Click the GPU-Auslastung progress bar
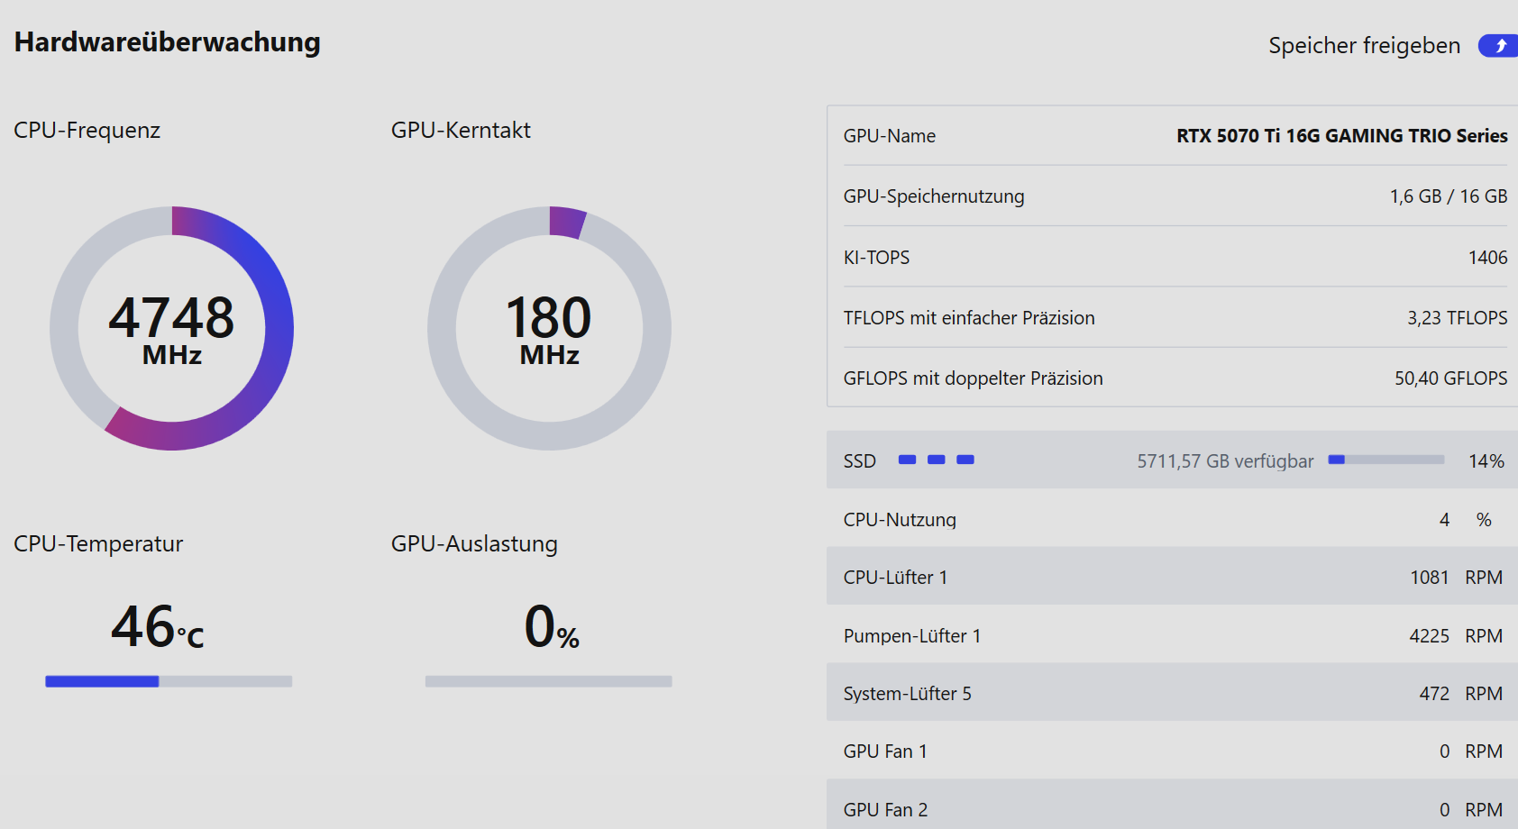The height and width of the screenshot is (829, 1518). [548, 681]
